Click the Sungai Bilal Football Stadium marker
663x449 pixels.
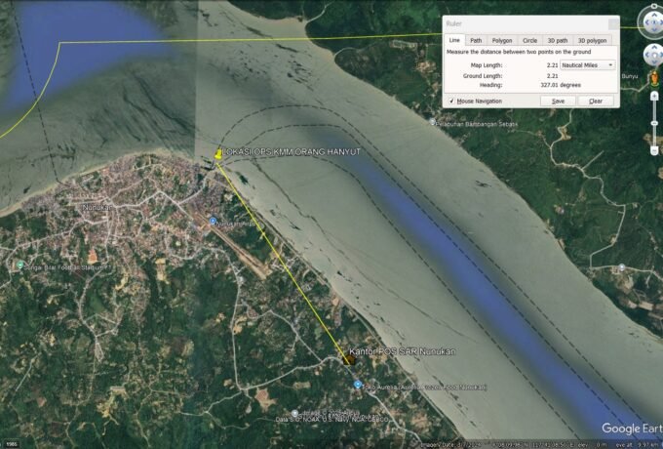coord(19,265)
